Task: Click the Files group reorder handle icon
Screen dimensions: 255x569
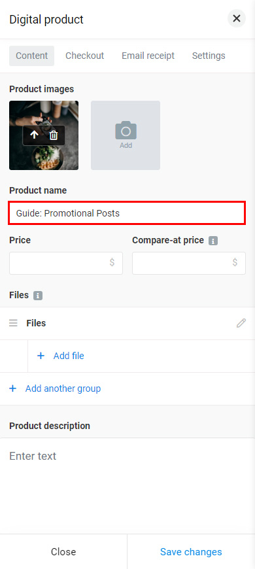Action: point(13,323)
